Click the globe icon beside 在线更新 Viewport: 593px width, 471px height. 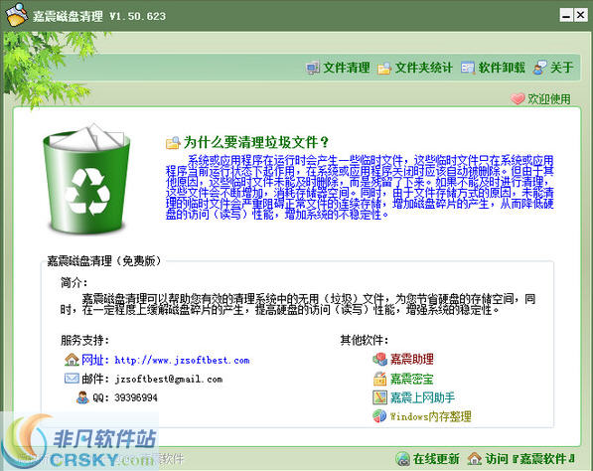[402, 459]
